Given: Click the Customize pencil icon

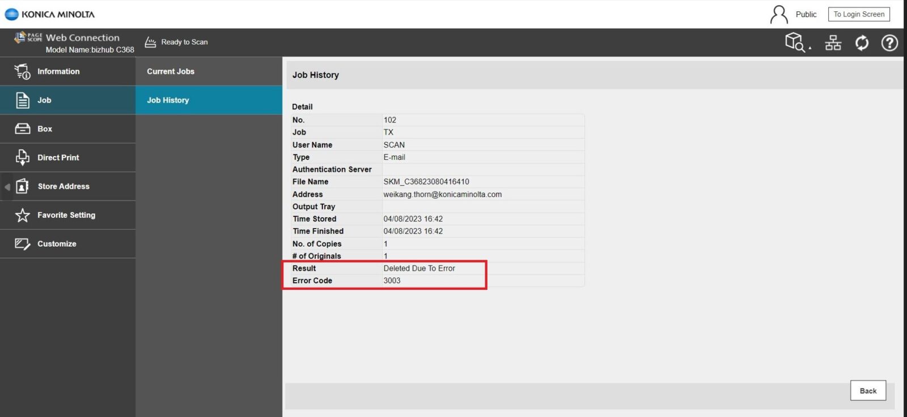Looking at the screenshot, I should (22, 244).
